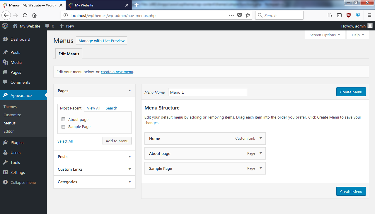The image size is (375, 214).
Task: Select the Edit Menus tab
Action: 69,54
